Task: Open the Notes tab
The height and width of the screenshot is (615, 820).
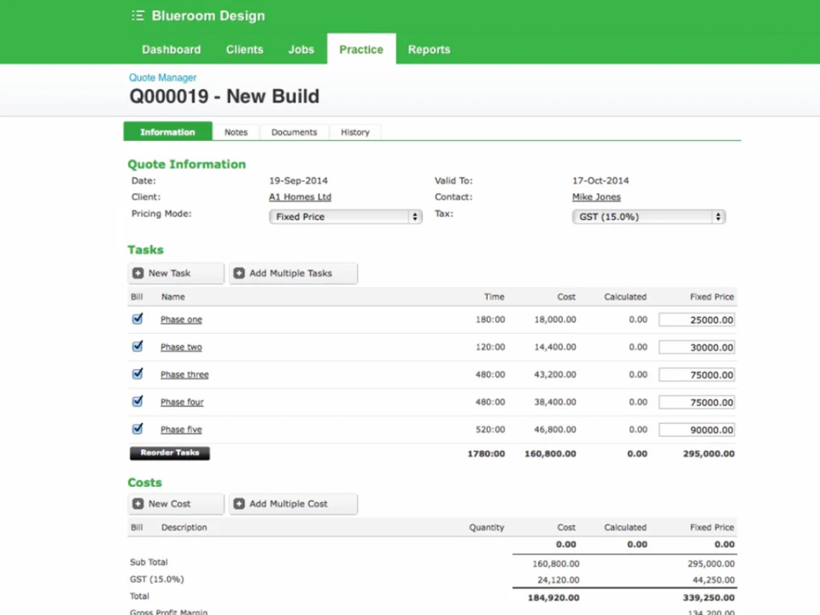Action: click(x=236, y=132)
